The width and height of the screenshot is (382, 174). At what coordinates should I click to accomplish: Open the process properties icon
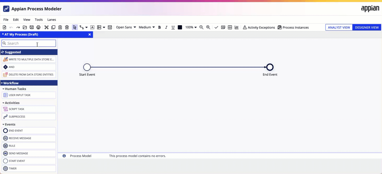110,27
